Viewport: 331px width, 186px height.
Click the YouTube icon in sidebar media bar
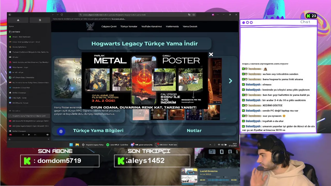(10, 135)
